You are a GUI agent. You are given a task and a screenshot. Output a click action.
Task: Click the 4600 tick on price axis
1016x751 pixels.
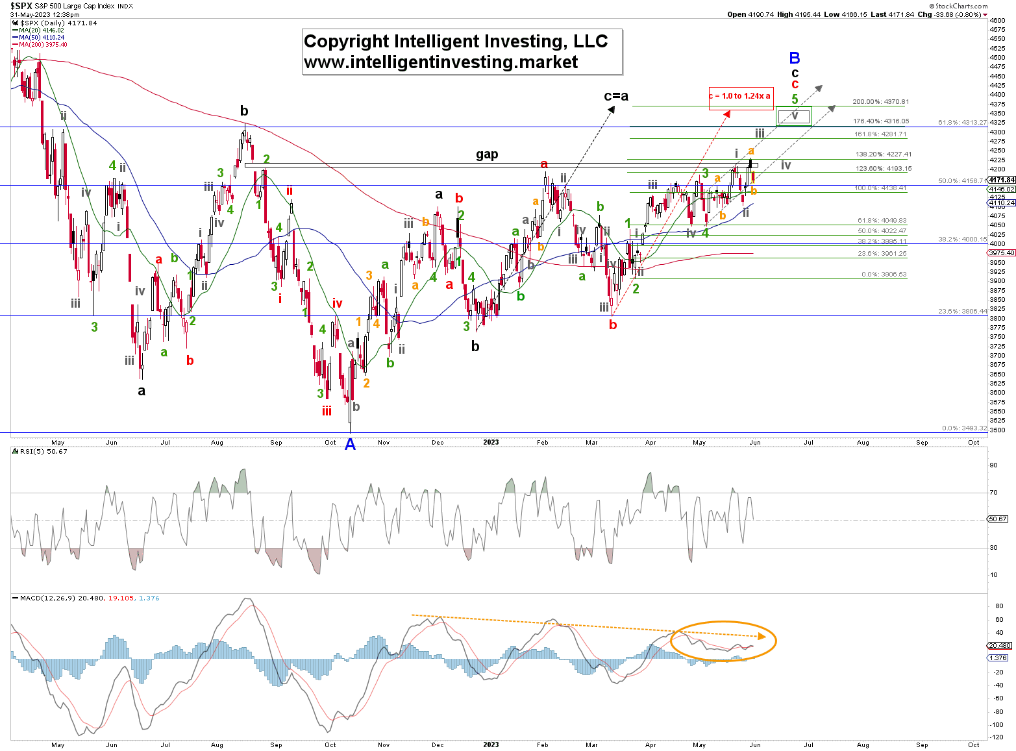(x=998, y=21)
